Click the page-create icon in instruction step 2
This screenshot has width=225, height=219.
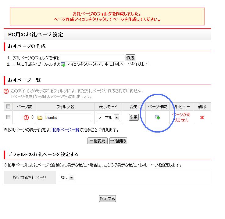click(63, 64)
